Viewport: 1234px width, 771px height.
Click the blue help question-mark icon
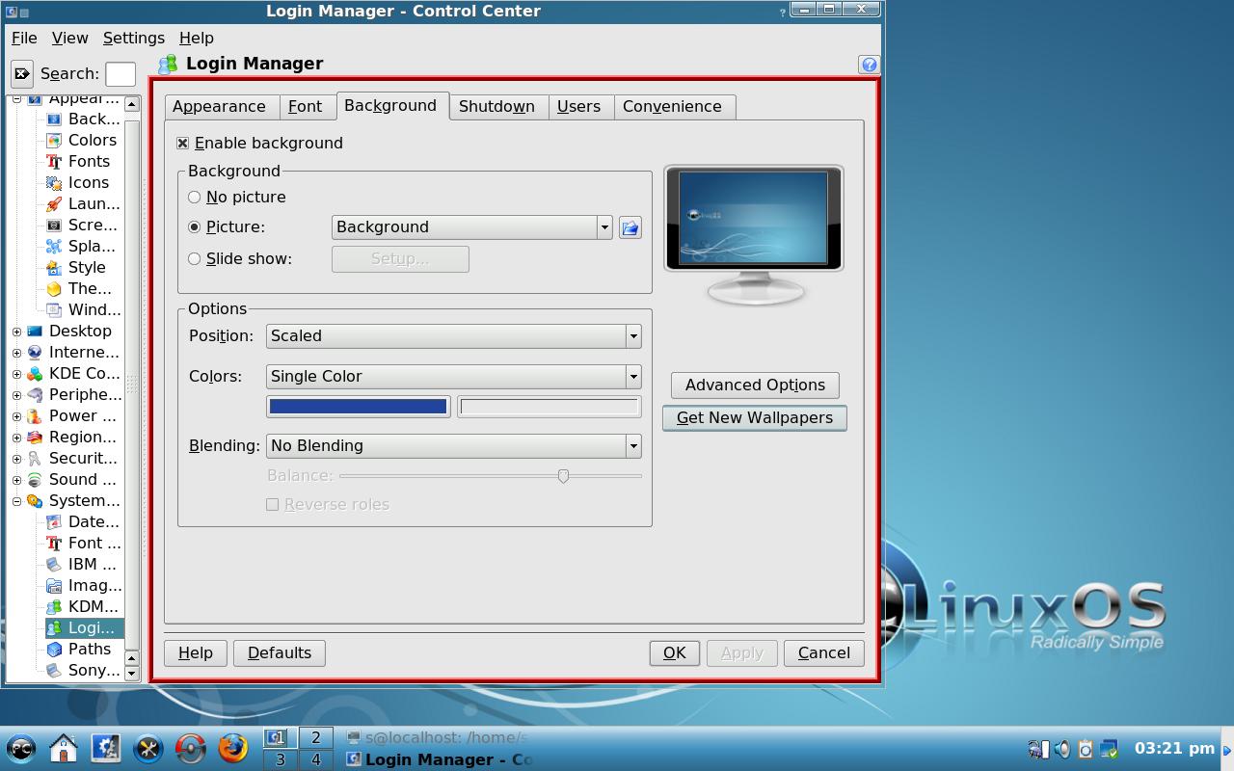(x=869, y=65)
